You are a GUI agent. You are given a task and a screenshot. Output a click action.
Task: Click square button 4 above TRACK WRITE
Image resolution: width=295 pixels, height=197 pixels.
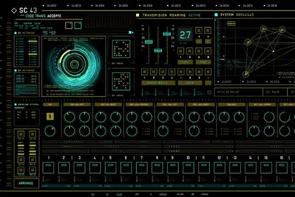click(x=172, y=72)
